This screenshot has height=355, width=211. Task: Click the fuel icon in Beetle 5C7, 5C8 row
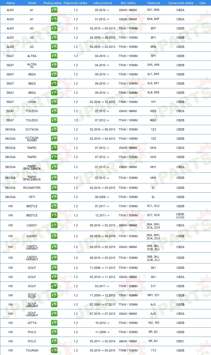[x=54, y=215]
